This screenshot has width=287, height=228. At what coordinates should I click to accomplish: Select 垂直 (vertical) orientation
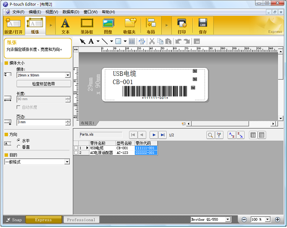click(x=18, y=147)
